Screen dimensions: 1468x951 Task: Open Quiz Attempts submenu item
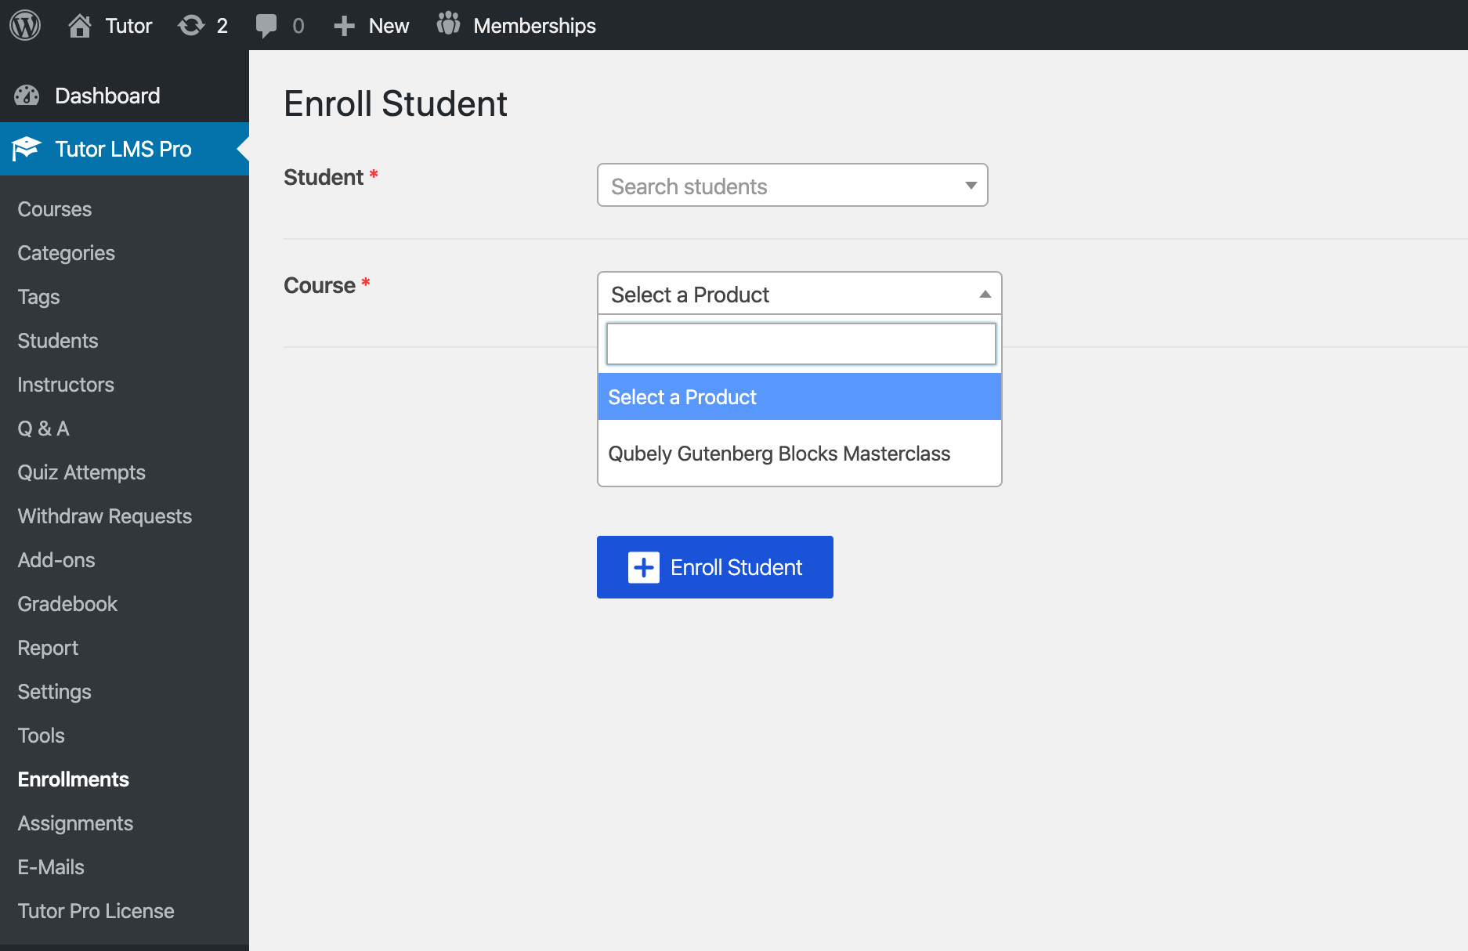coord(81,472)
